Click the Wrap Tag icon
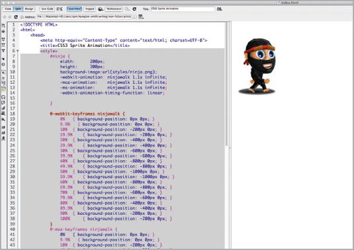 pyautogui.click(x=3, y=108)
